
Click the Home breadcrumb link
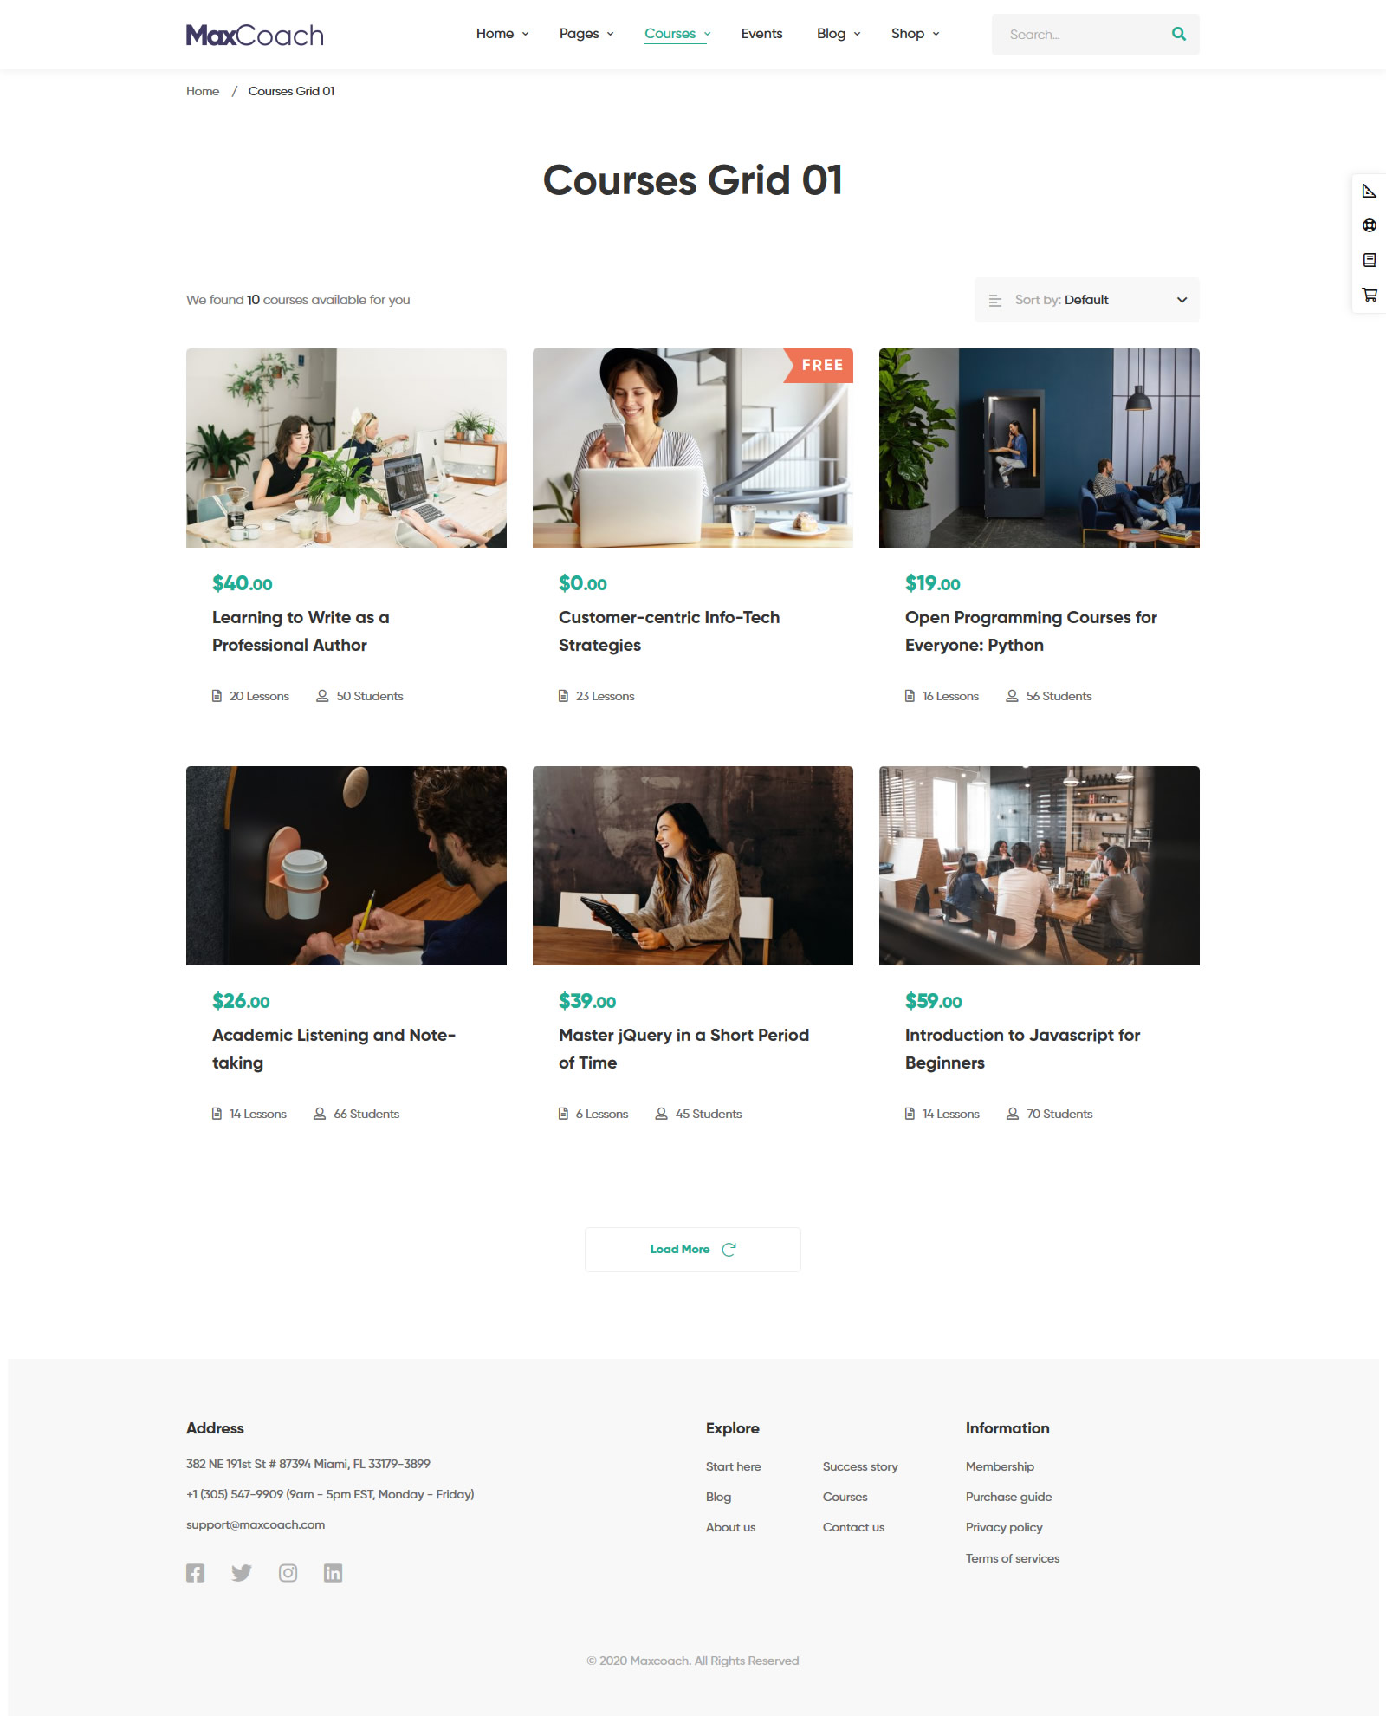[203, 91]
